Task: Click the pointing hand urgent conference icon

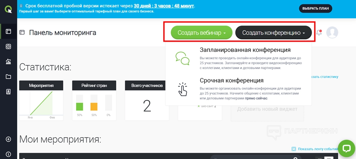Action: 182,89
